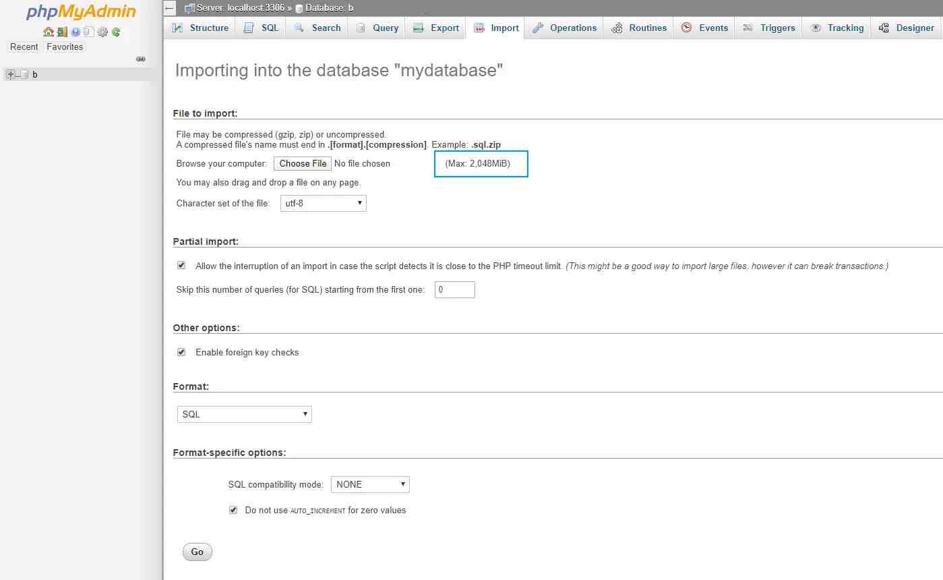Go to Database: b breadcrumb

coord(329,8)
